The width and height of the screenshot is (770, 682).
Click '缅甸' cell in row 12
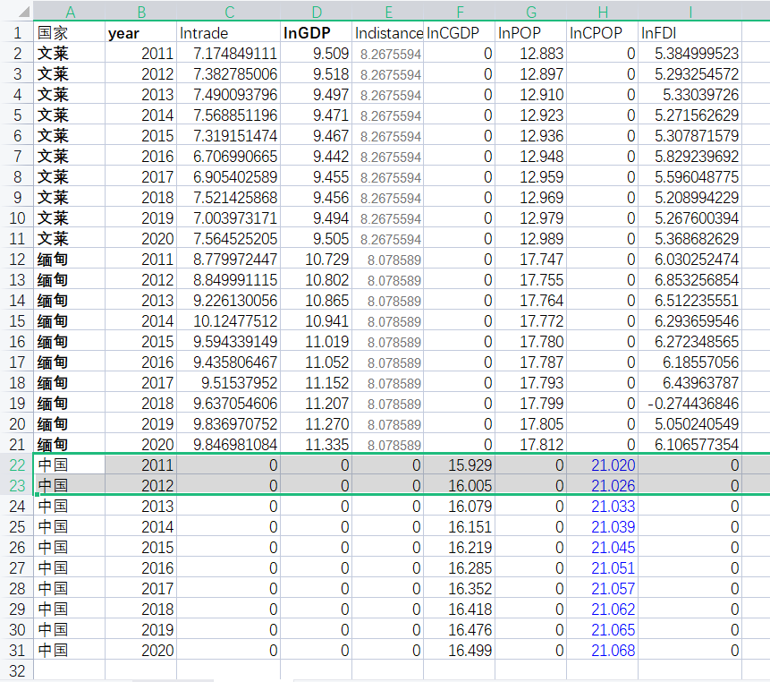click(x=69, y=259)
